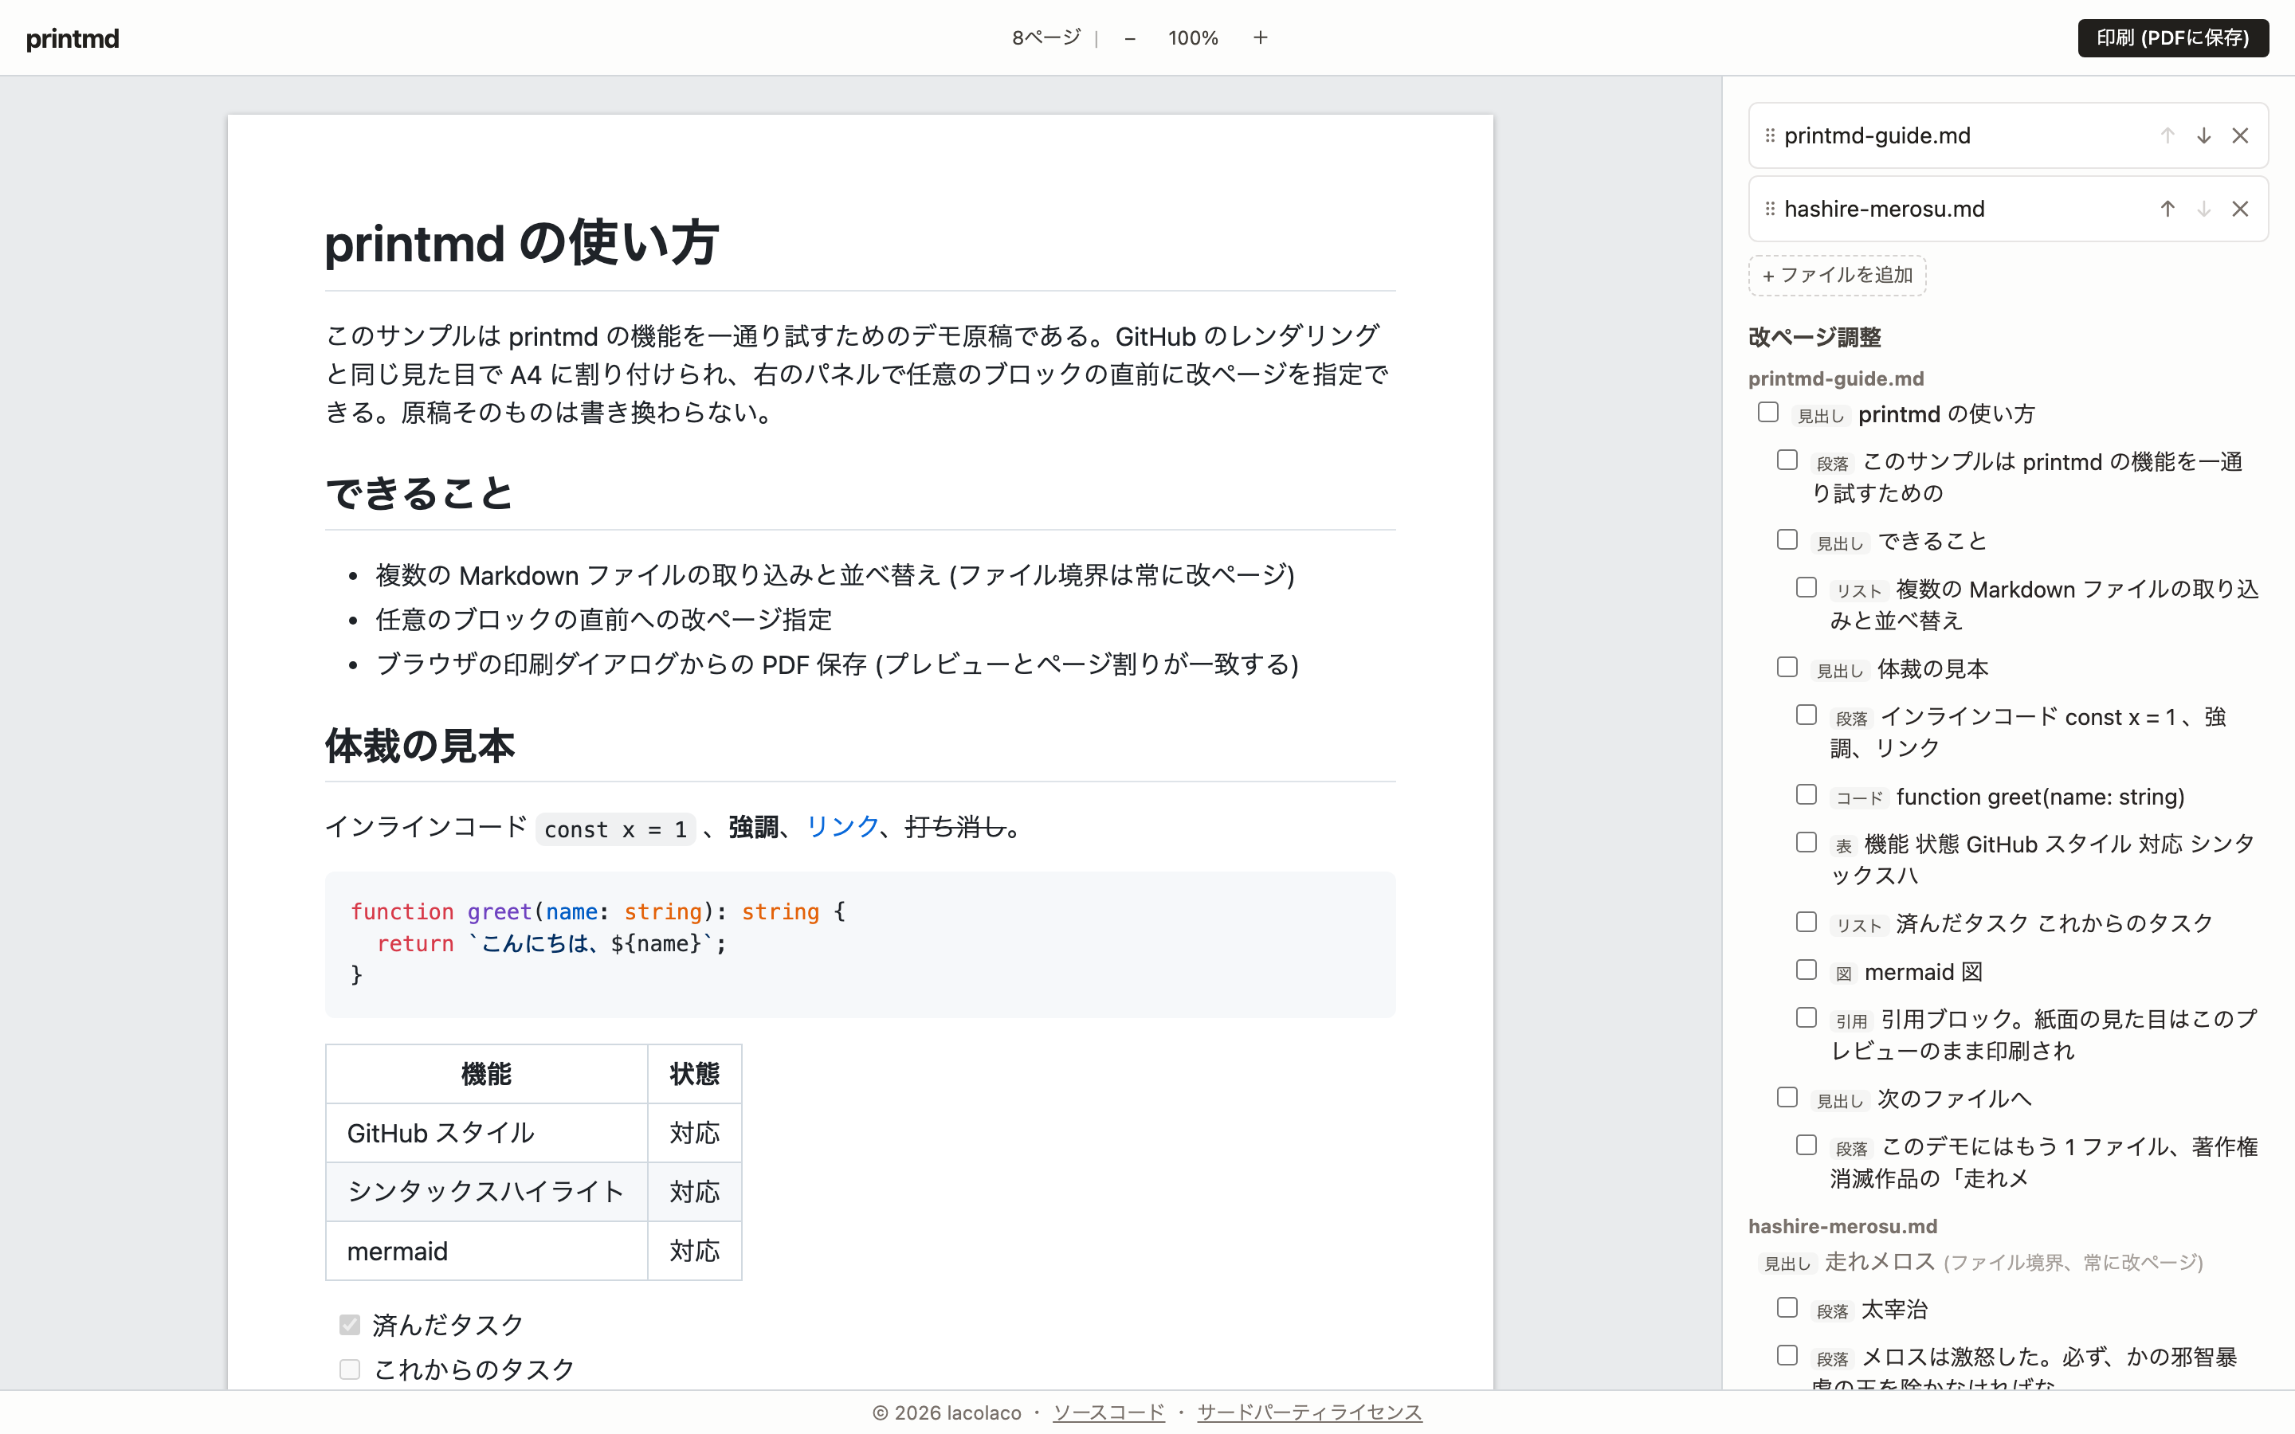Click the disabled up arrow for printmd-guide.md
2295x1434 pixels.
coord(2168,135)
